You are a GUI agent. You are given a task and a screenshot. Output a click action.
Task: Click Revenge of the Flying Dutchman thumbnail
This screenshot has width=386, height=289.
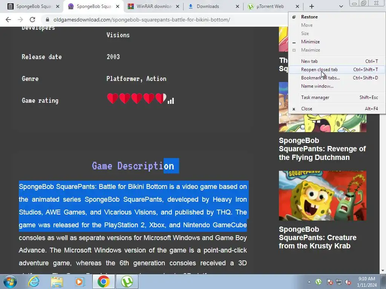323,123
